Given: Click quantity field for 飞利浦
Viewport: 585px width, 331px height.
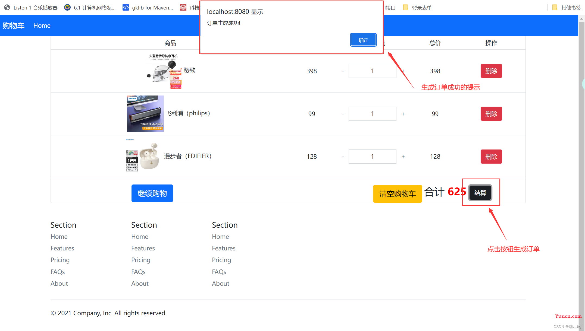Looking at the screenshot, I should pyautogui.click(x=372, y=114).
